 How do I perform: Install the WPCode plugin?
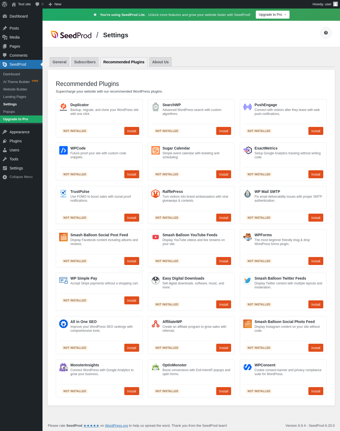click(x=132, y=174)
